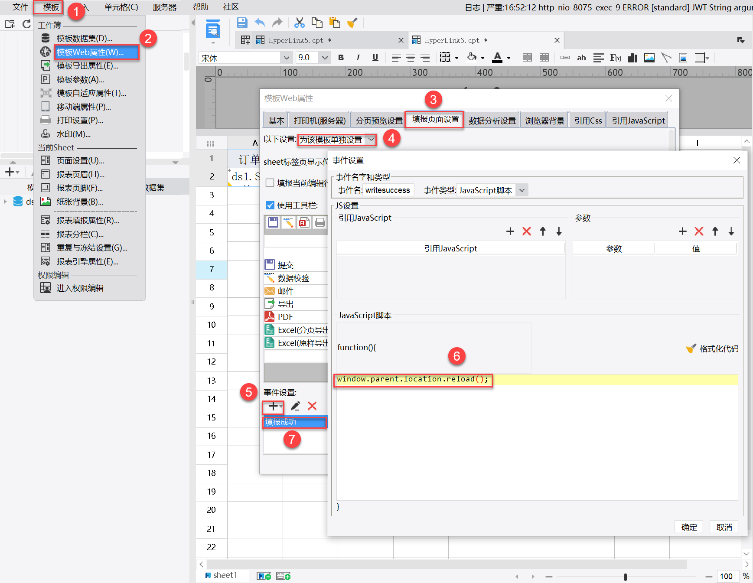Open the font size 9.0 dropdown

pyautogui.click(x=324, y=58)
